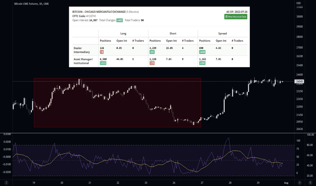Click Dealer short positions value 2,239
Screen dimensions: 316x186
pos(153,48)
